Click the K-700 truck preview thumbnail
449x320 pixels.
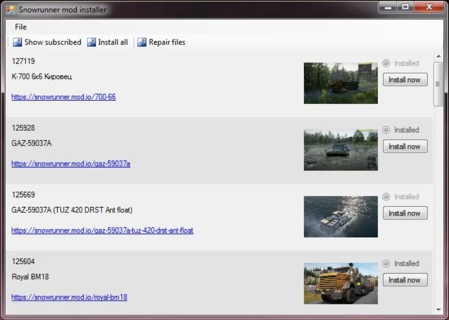(340, 83)
